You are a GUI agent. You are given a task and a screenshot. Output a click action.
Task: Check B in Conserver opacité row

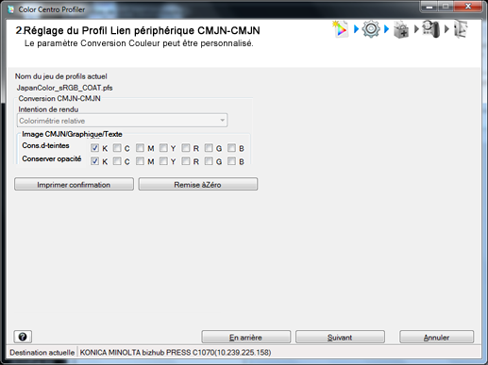[231, 161]
